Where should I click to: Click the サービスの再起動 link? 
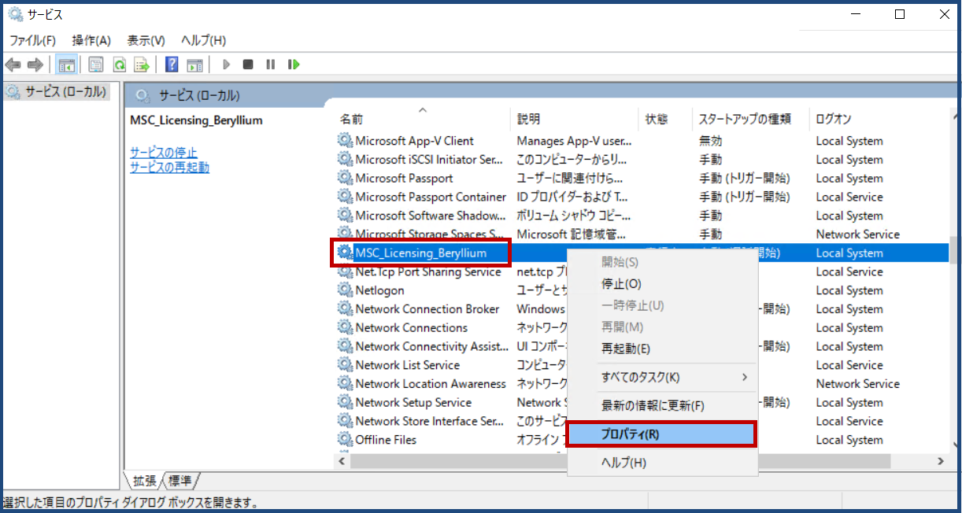169,168
